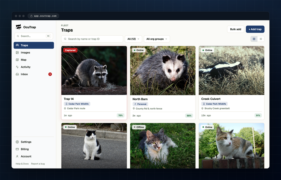Click the Cedar Park route location text
281x180 pixels.
click(x=76, y=108)
